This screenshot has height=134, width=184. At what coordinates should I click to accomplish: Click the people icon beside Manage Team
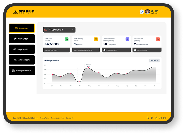pos(15,60)
